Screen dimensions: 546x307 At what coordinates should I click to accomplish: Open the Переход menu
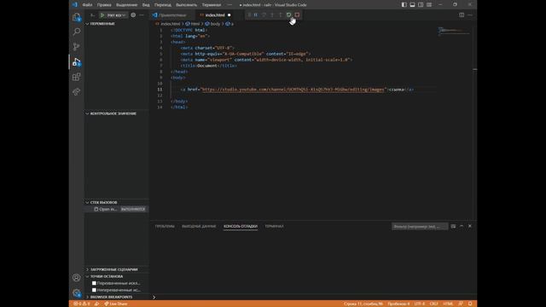(163, 5)
